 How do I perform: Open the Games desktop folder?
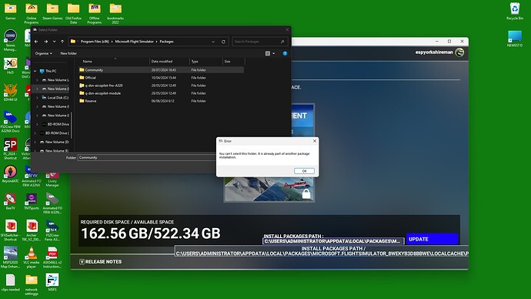tap(11, 12)
